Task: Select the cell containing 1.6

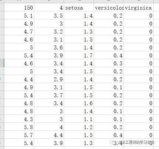Action: point(79,103)
